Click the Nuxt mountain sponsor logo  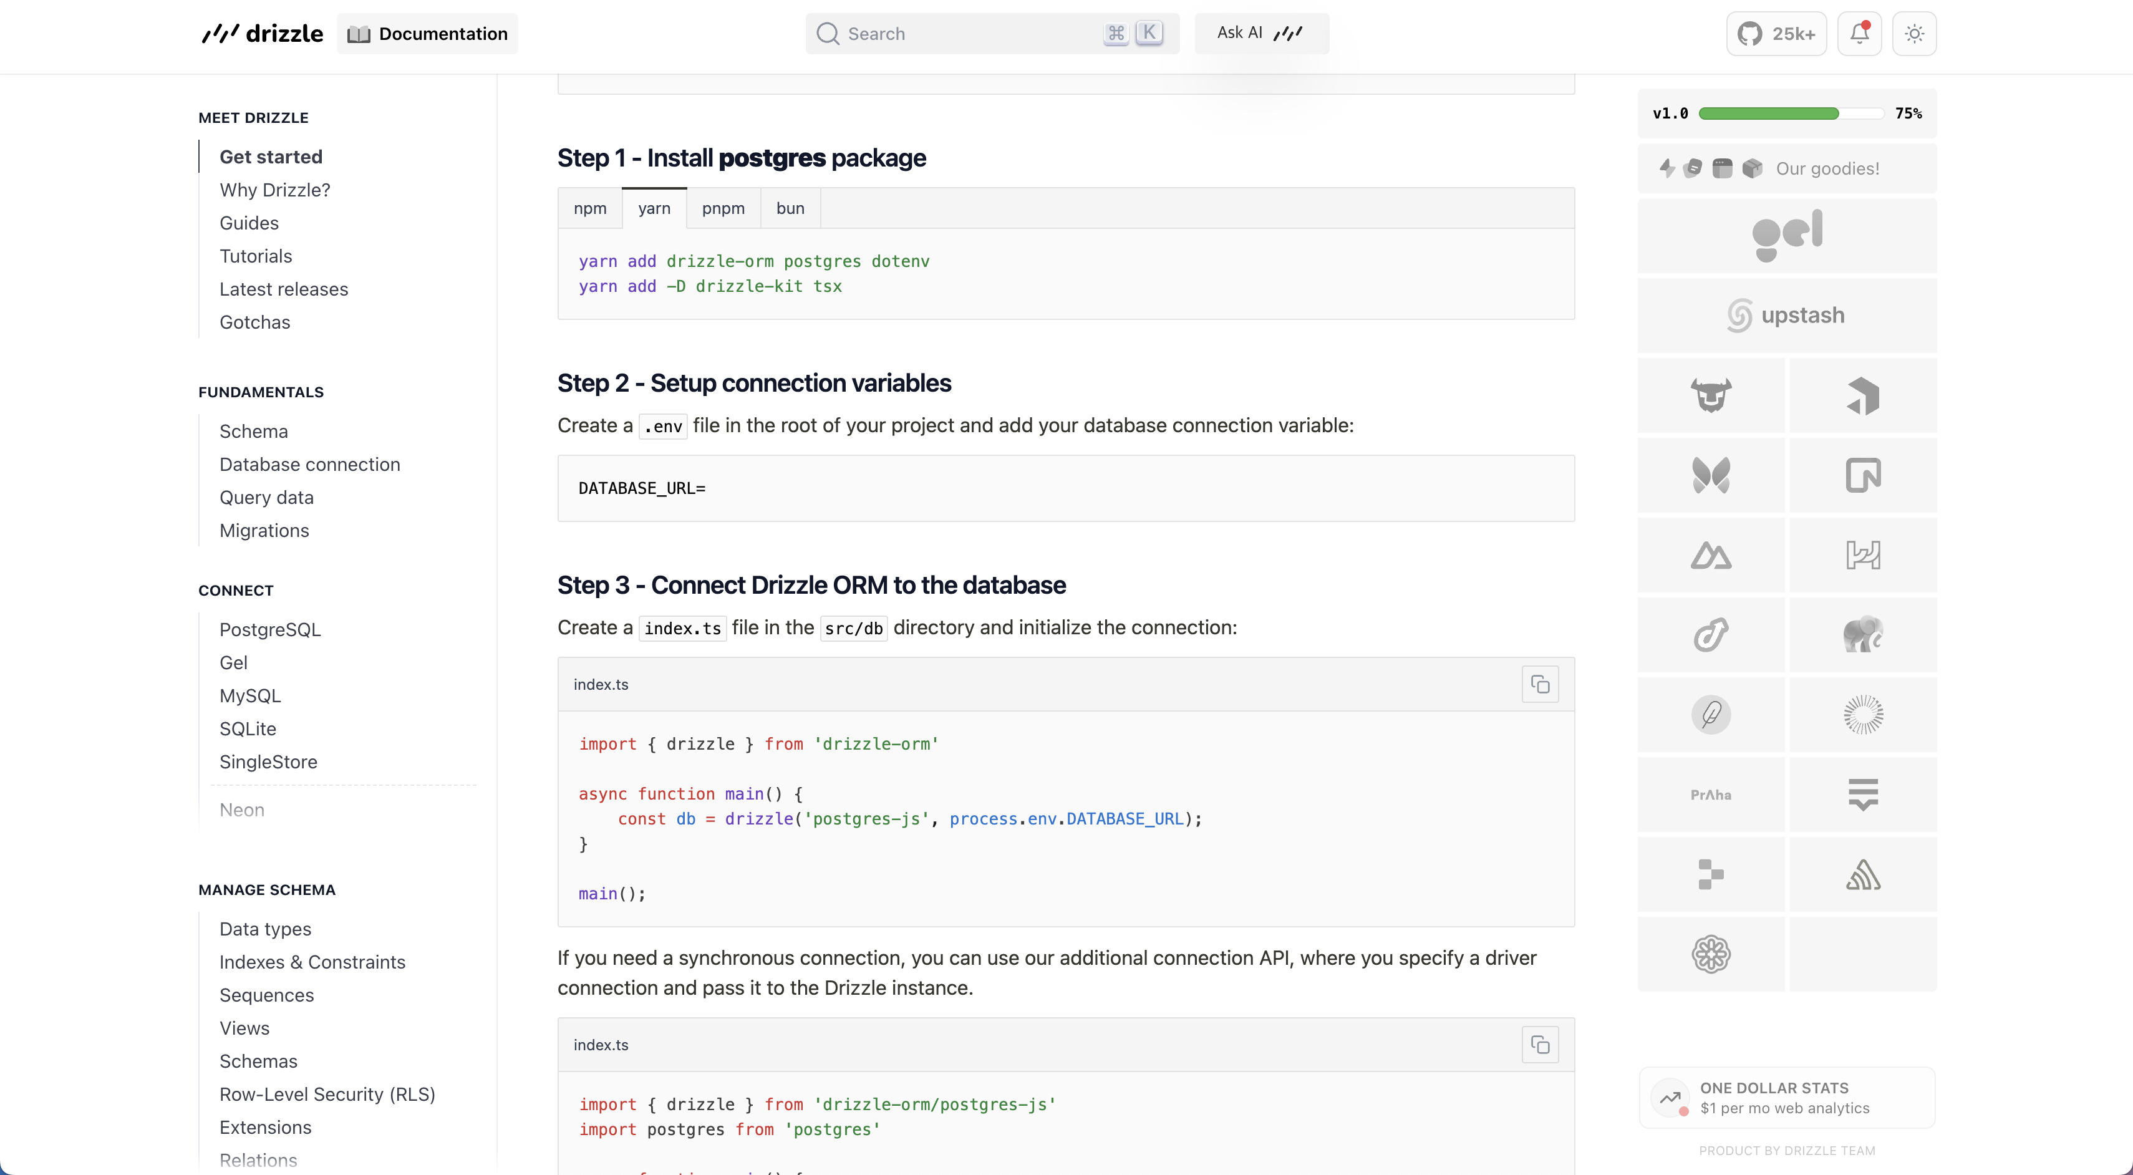point(1711,555)
